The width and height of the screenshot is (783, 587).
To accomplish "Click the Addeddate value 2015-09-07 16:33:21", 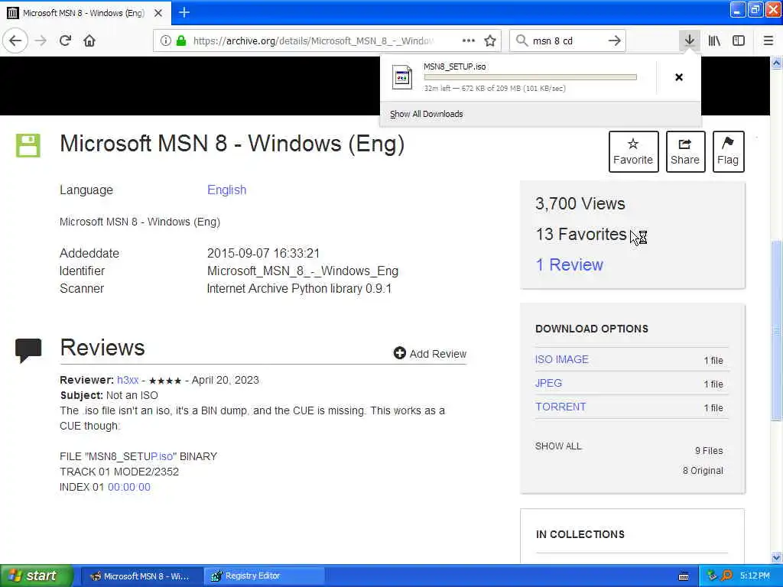I will tap(263, 254).
